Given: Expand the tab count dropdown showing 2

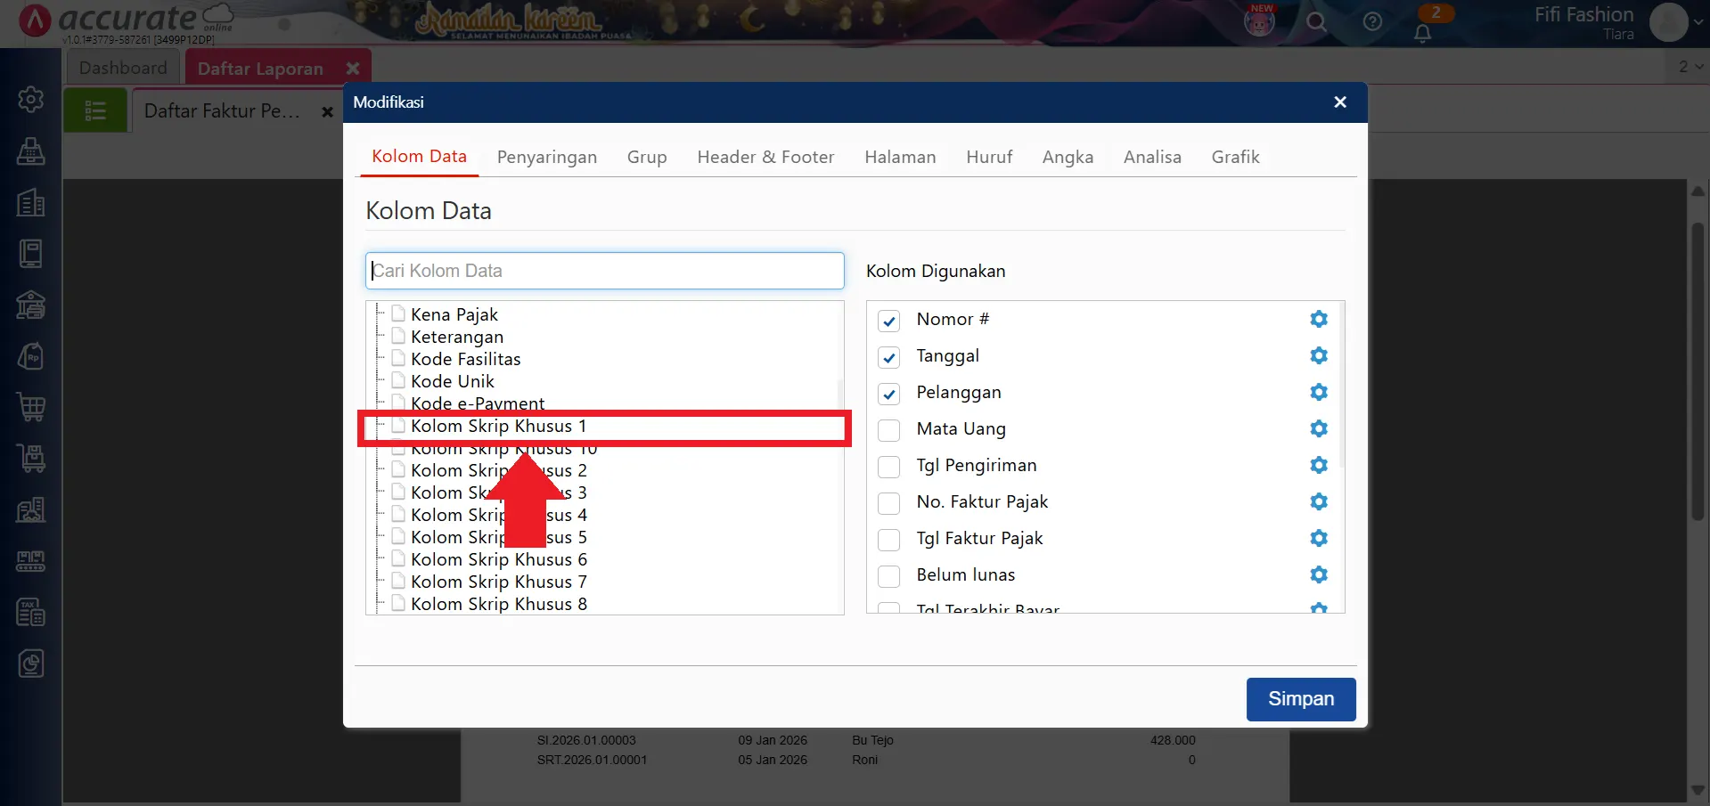Looking at the screenshot, I should tap(1690, 67).
